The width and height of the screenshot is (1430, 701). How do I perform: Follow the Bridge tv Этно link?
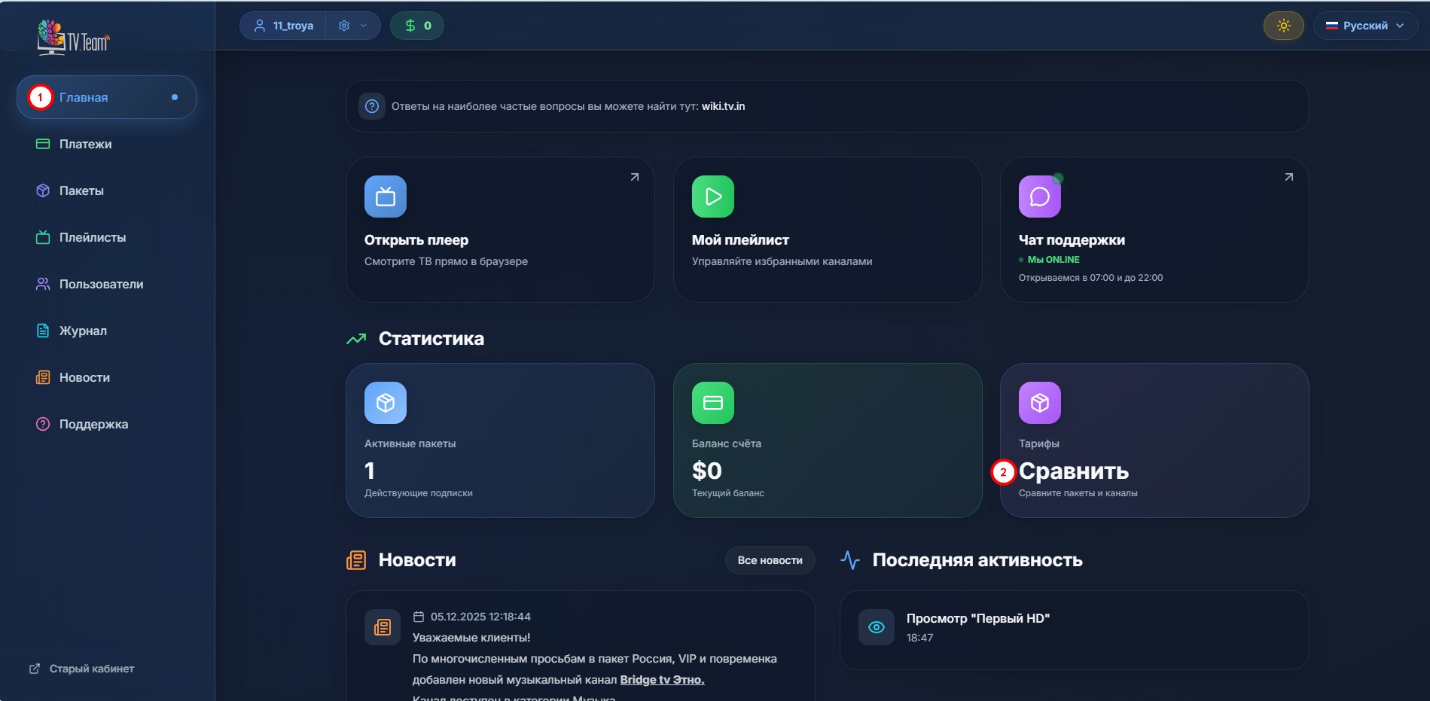coord(662,679)
